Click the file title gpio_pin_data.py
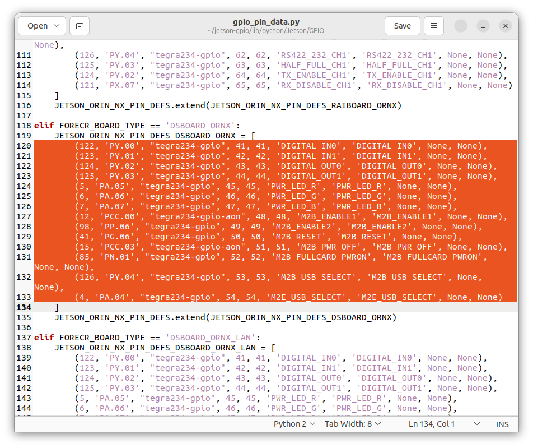Image resolution: width=533 pixels, height=448 pixels. 266,21
